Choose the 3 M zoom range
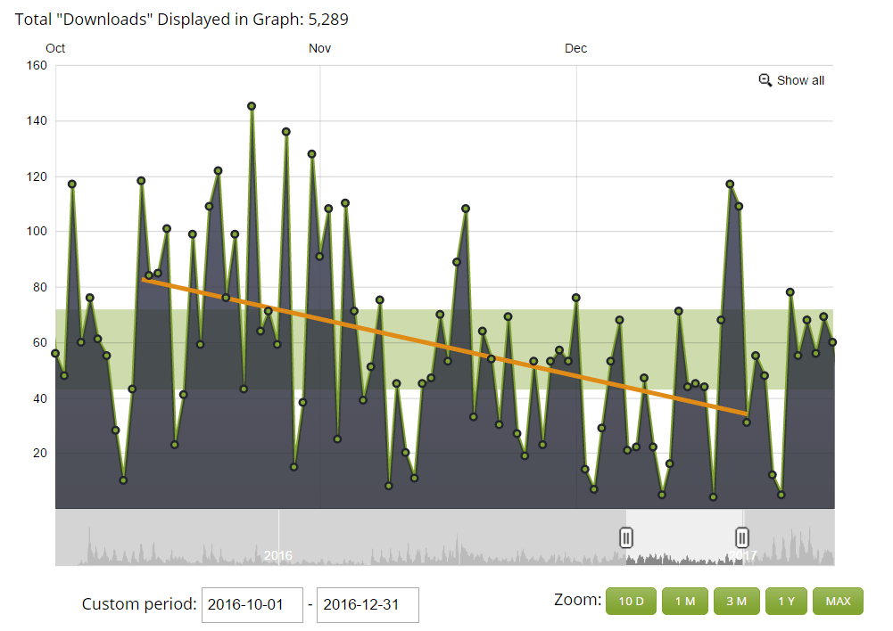This screenshot has height=631, width=893. coord(736,601)
